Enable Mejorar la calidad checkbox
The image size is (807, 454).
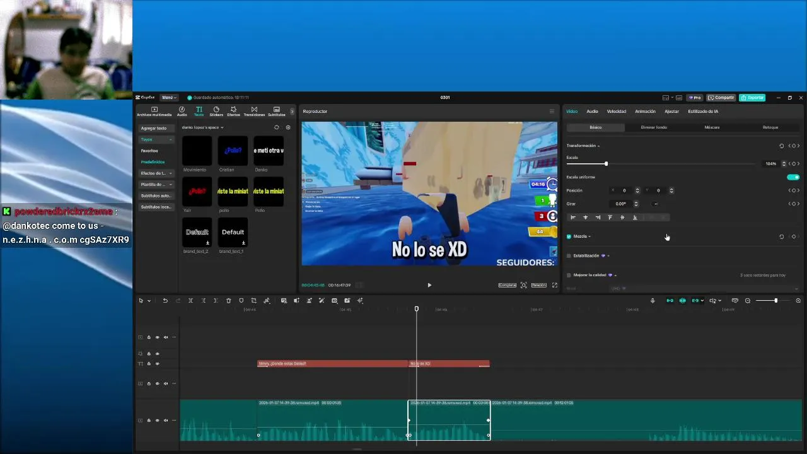tap(569, 276)
